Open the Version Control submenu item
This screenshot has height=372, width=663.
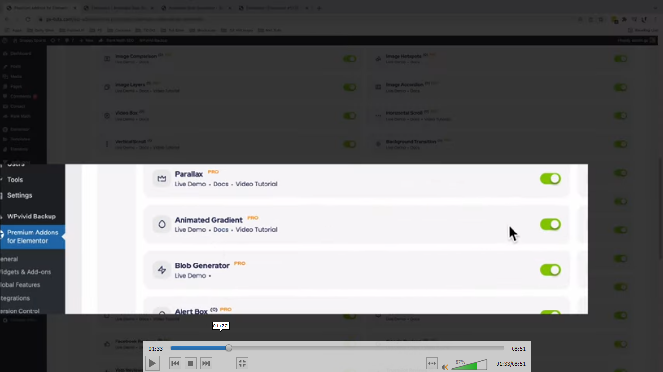pyautogui.click(x=20, y=311)
